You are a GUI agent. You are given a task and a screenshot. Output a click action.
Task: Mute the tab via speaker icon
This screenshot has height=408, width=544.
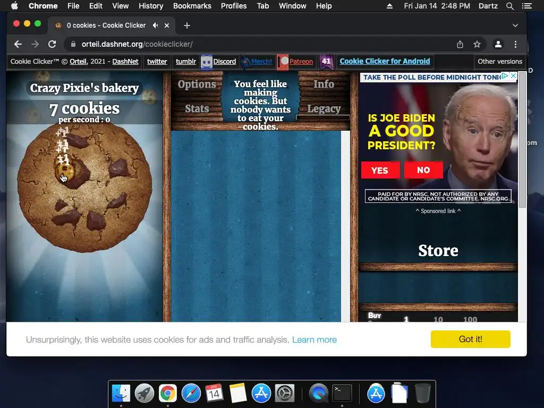tap(156, 25)
